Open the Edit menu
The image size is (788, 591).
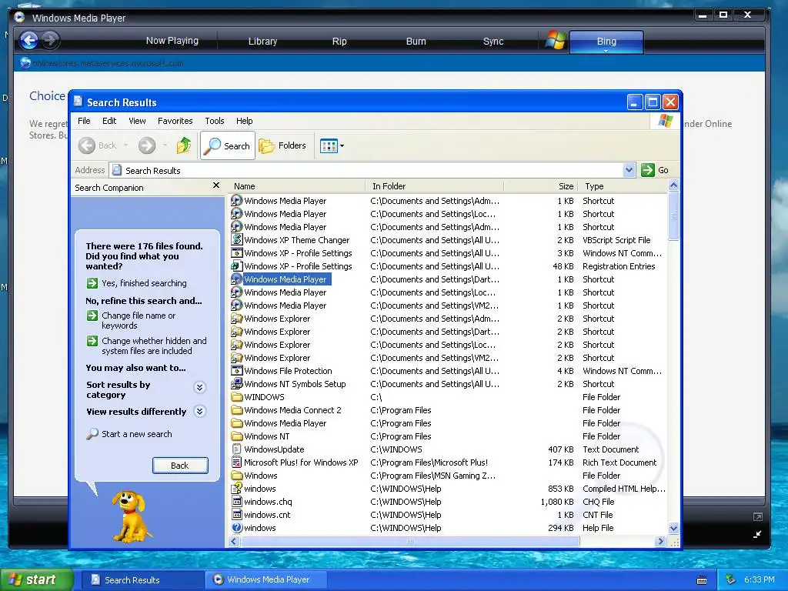pos(109,121)
